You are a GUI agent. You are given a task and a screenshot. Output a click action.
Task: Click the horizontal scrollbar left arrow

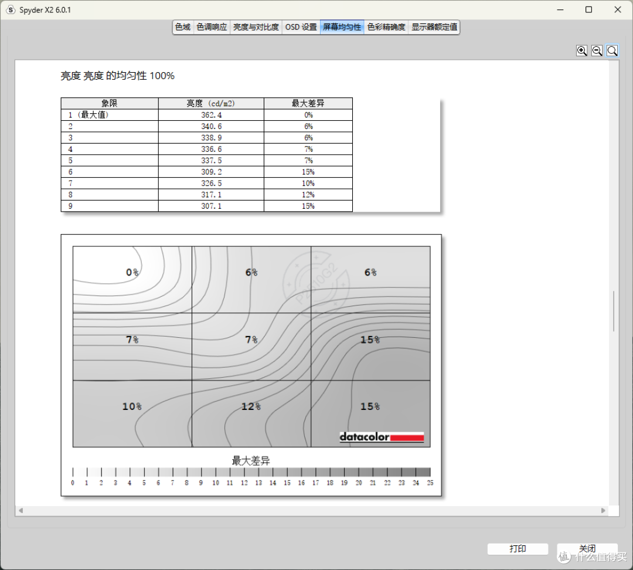click(21, 511)
